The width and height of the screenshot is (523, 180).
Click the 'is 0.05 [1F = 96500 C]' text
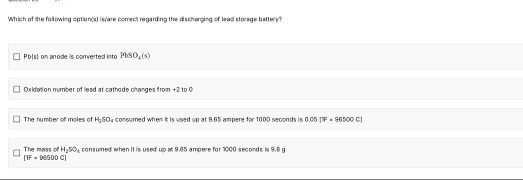point(330,119)
